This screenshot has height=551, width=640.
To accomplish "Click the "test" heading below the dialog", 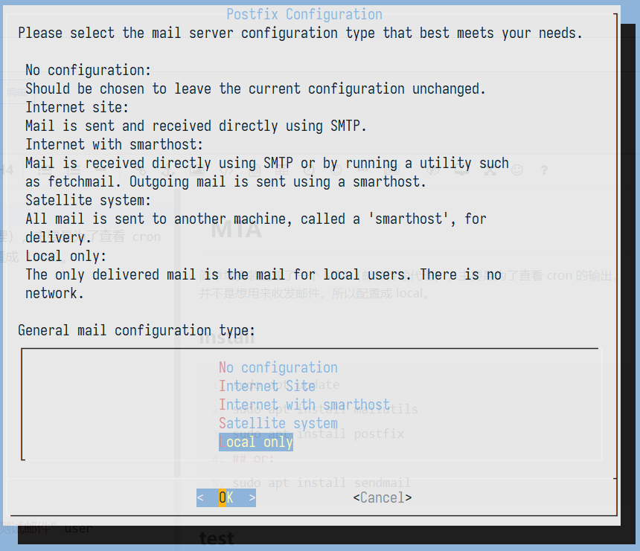I will 217,538.
